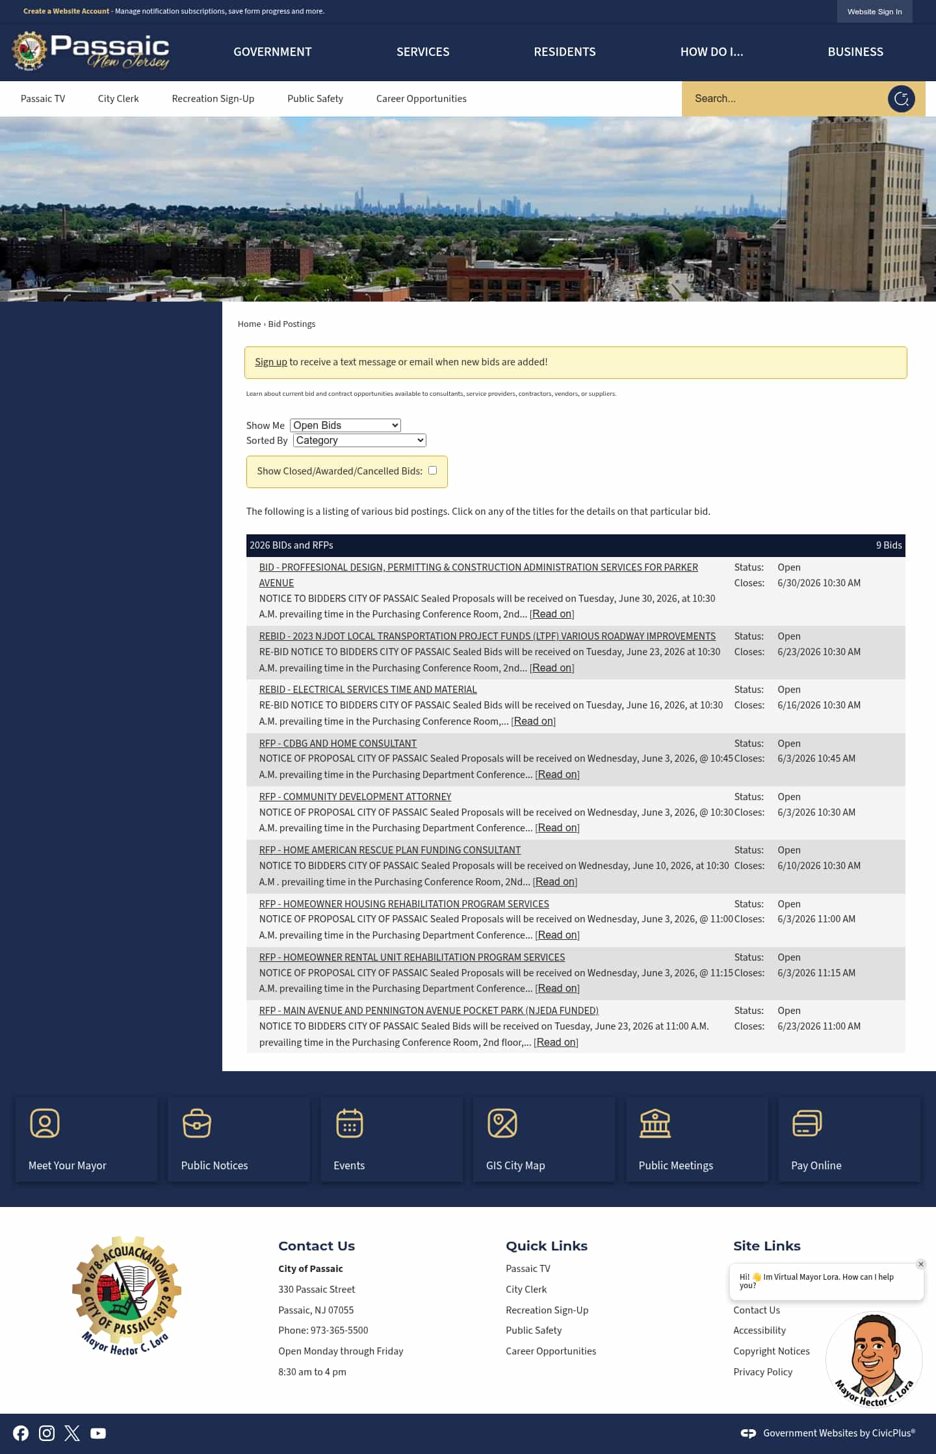The image size is (936, 1454).
Task: Click the CivicPlus logo icon
Action: 748,1433
